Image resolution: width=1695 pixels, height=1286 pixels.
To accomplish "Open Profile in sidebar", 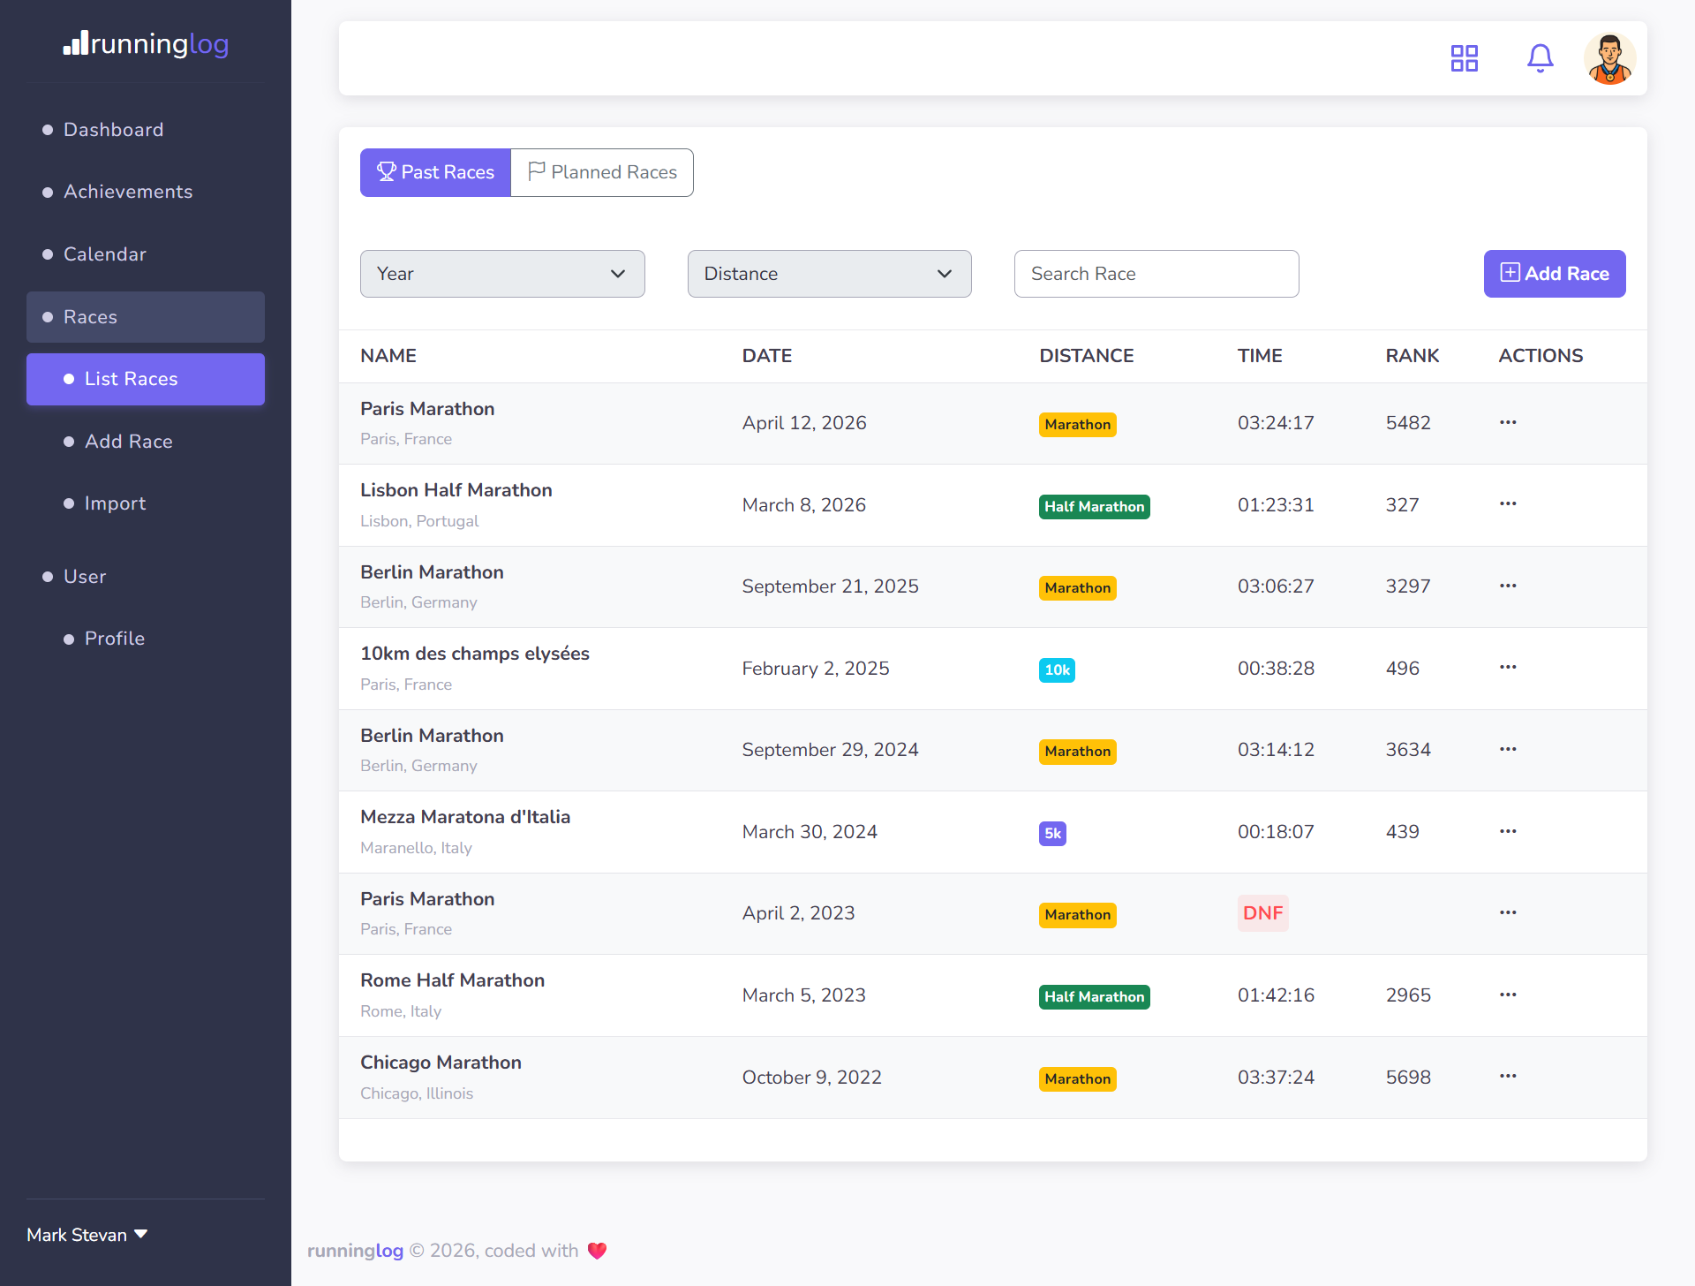I will coord(146,639).
